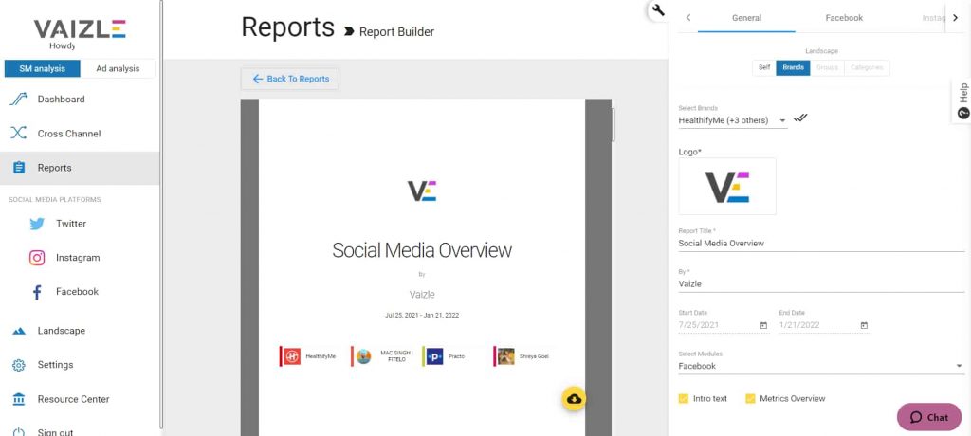Open Landscape from sidebar menu

point(80,331)
